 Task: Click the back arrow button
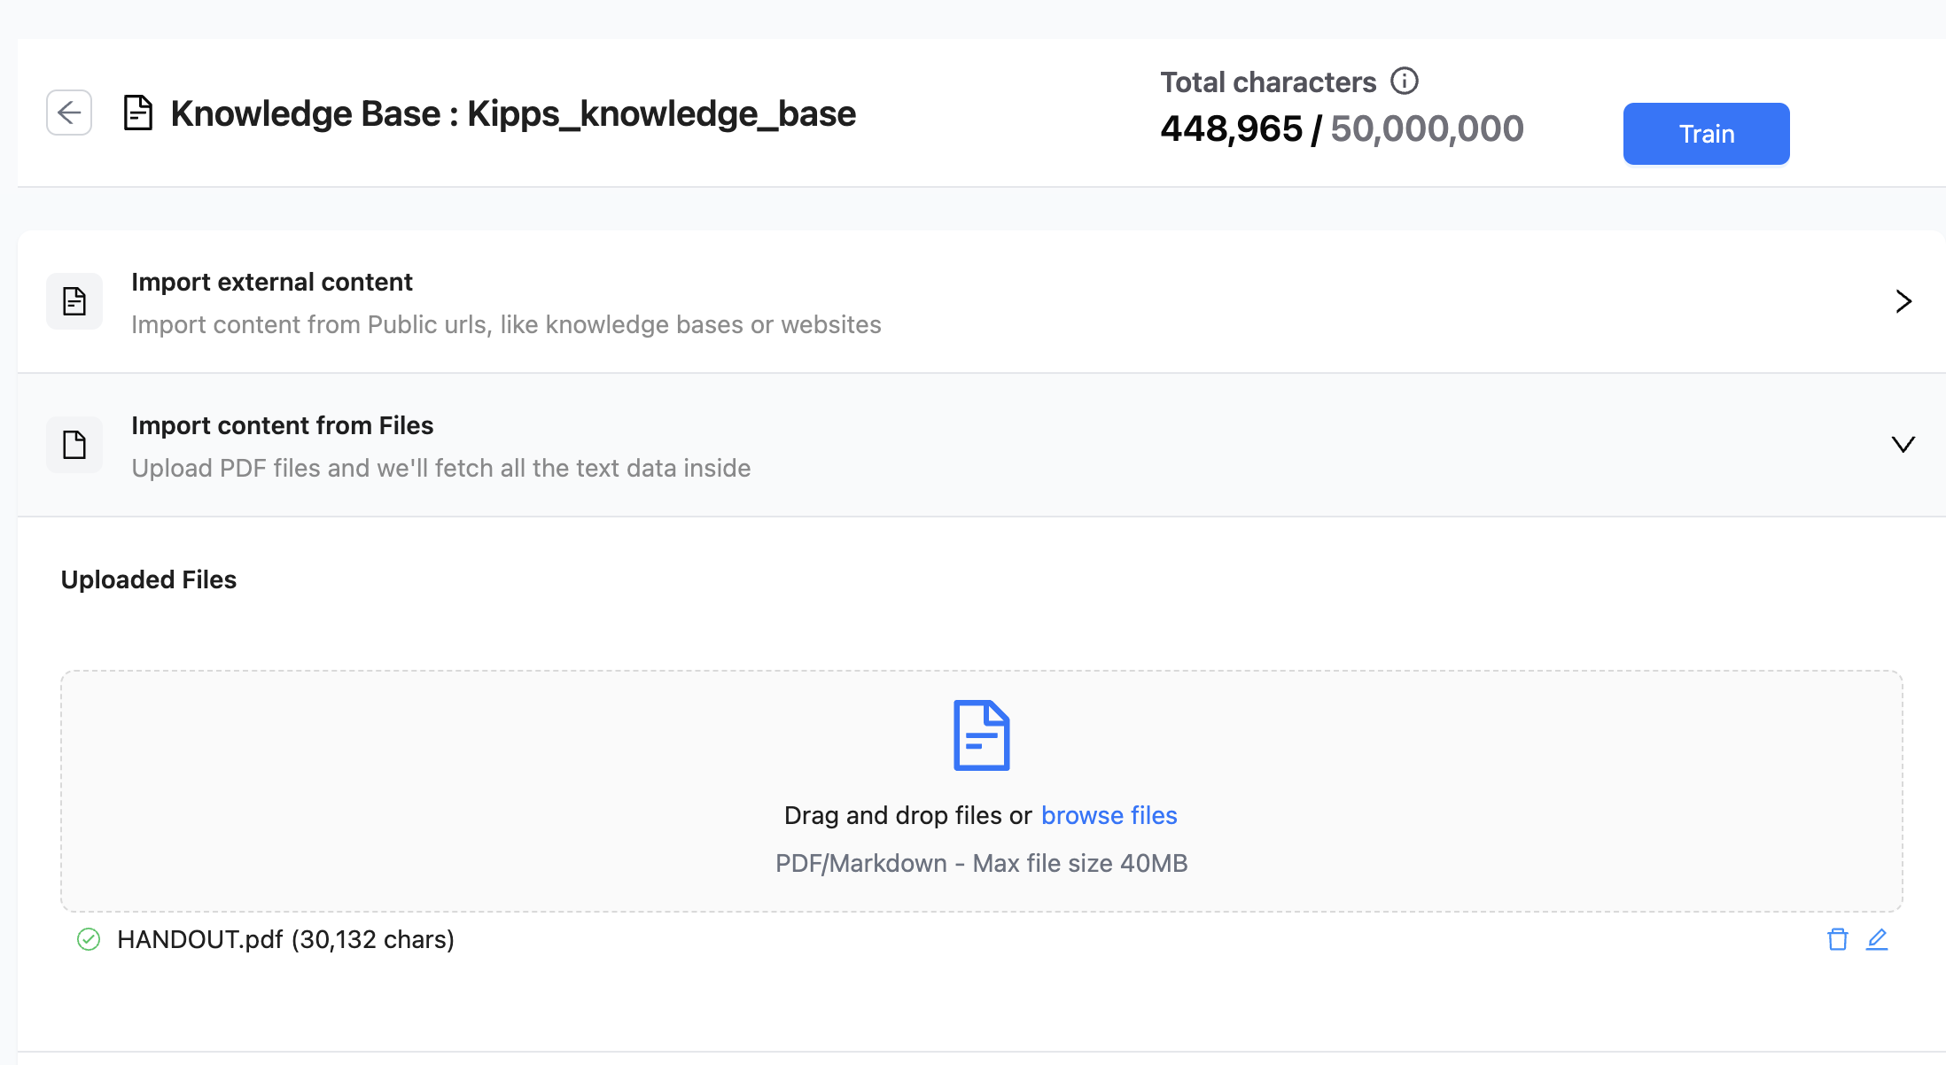pyautogui.click(x=69, y=113)
